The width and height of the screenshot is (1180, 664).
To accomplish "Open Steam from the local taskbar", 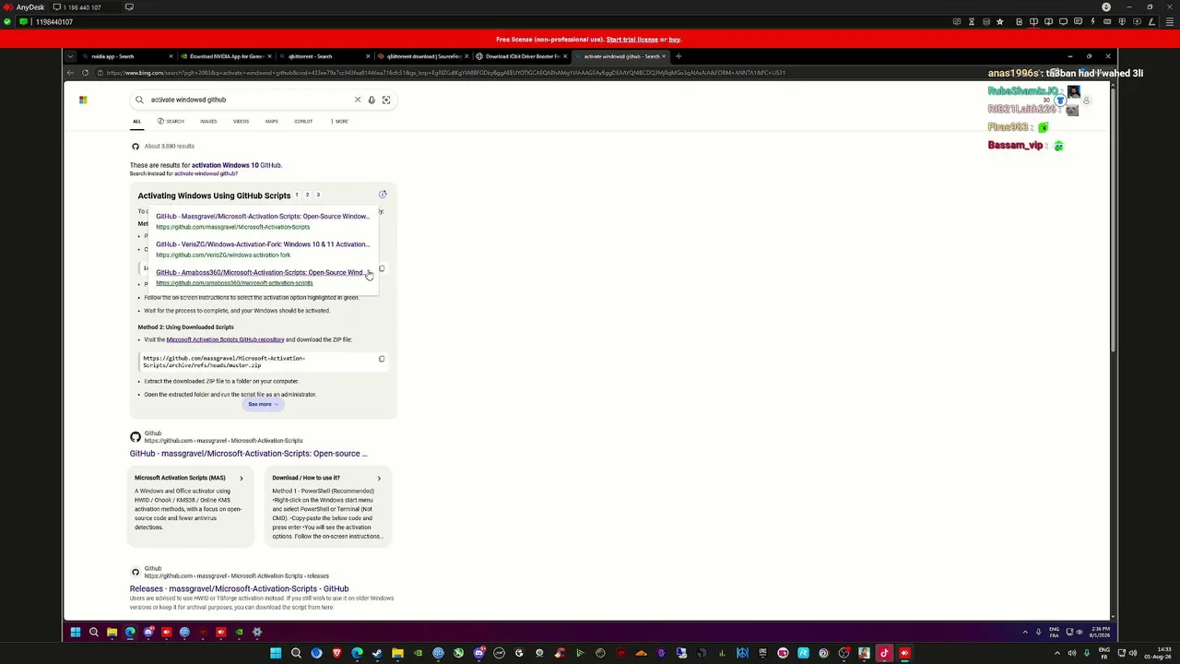I will tap(377, 653).
